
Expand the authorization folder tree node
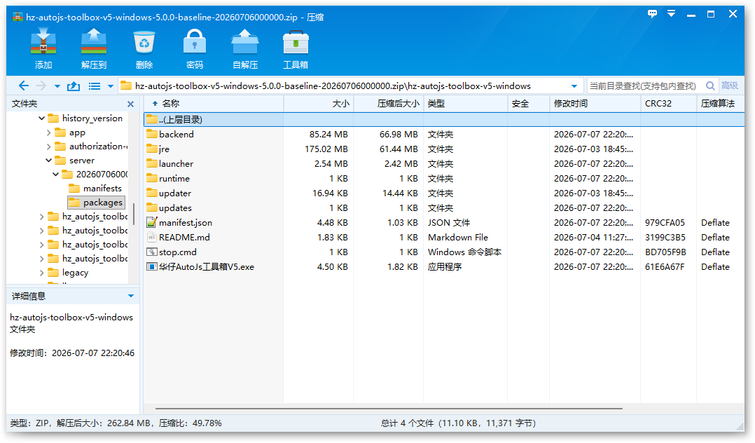pos(48,146)
